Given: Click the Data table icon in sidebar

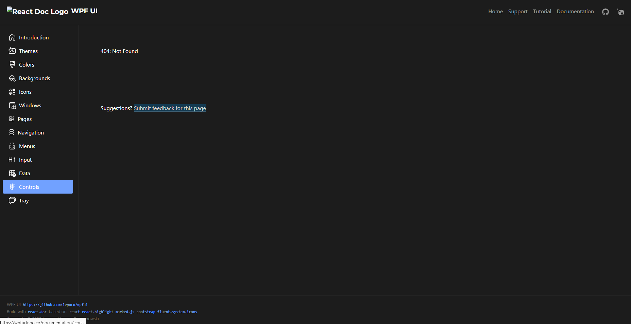Looking at the screenshot, I should 12,173.
